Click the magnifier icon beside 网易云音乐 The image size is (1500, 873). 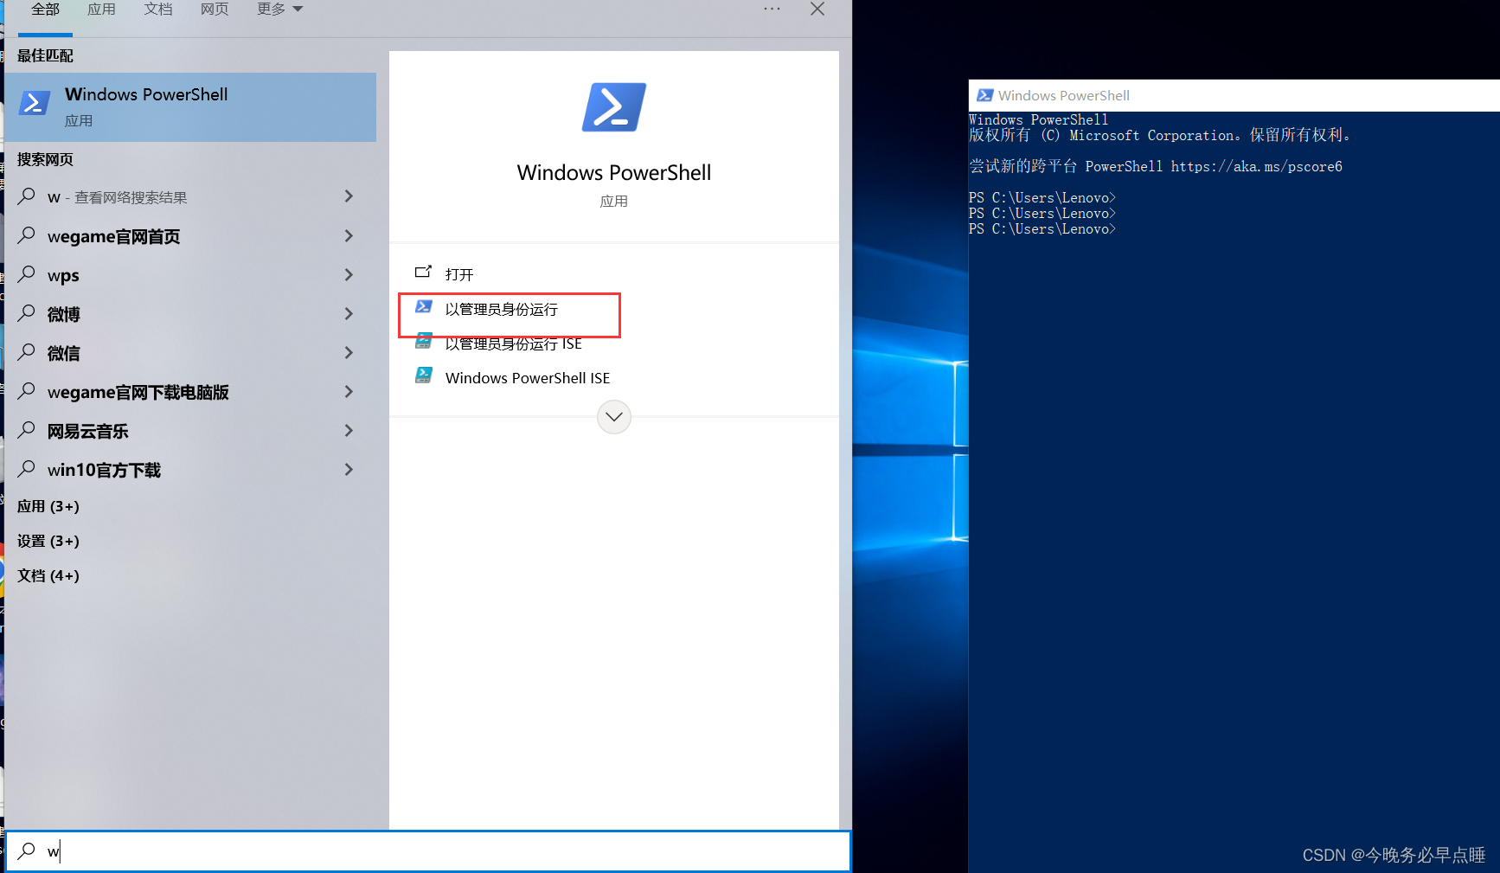point(27,429)
